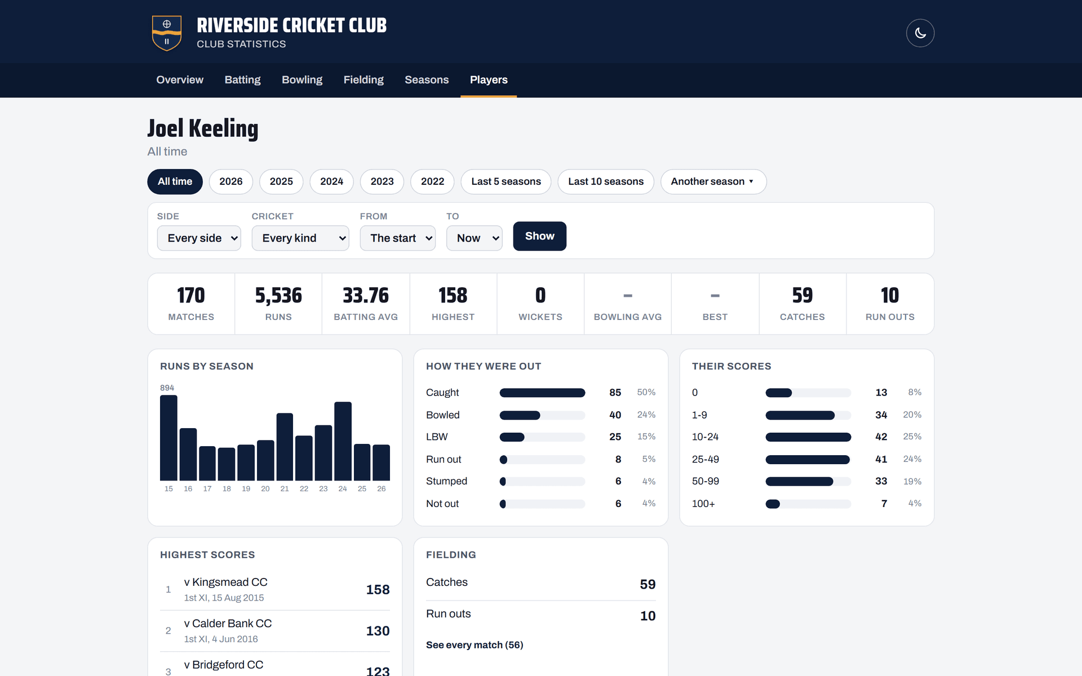The width and height of the screenshot is (1082, 676).
Task: Click the v Kingsmead CC highest score row
Action: coord(275,589)
